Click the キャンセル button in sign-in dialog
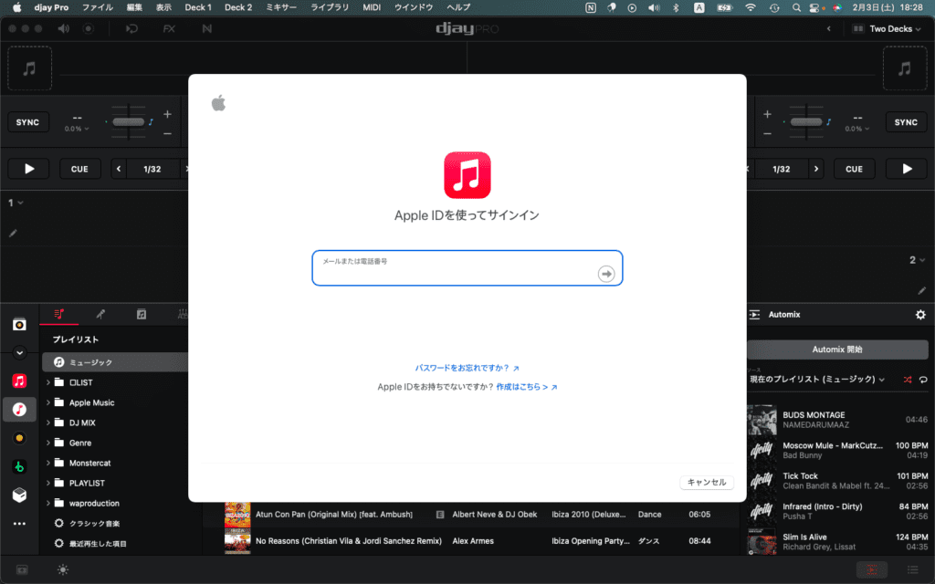Viewport: 935px width, 584px height. coord(707,482)
